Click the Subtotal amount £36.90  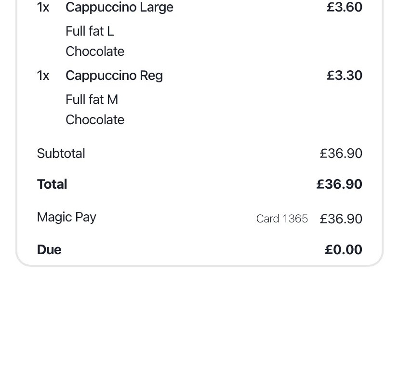pos(341,154)
